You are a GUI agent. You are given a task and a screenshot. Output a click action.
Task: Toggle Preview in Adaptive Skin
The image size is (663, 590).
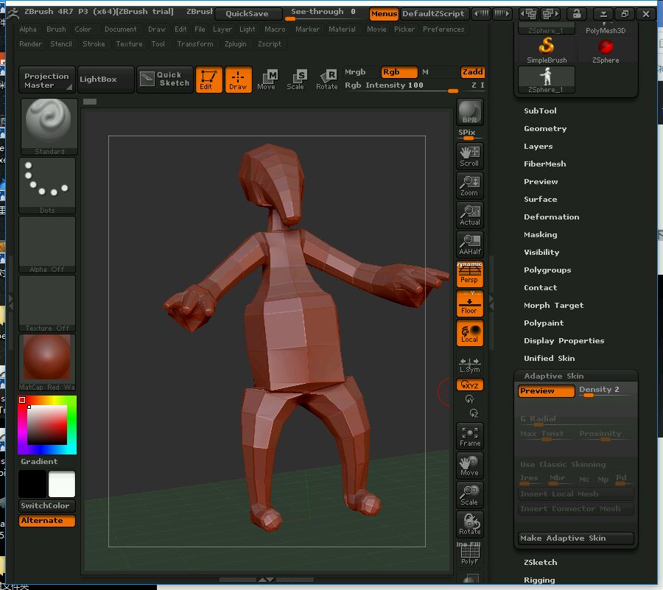coord(546,391)
